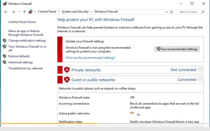Viewport: 210px width, 131px height.
Task: Click the red shield next to Guest or public networks
Action: click(x=67, y=80)
